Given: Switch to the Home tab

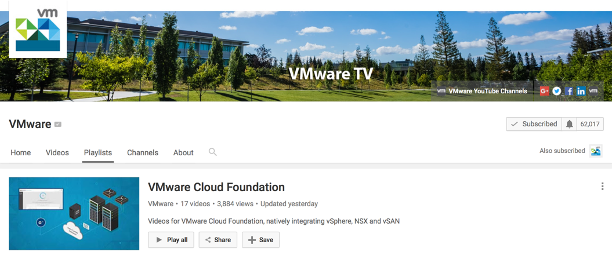Looking at the screenshot, I should (21, 152).
